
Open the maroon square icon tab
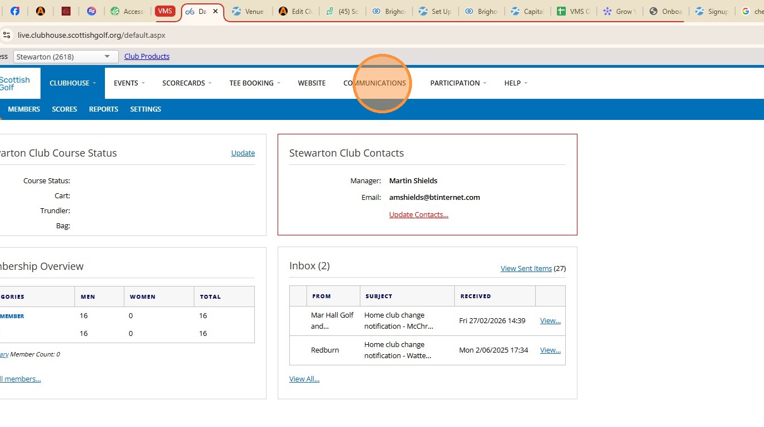click(x=66, y=11)
